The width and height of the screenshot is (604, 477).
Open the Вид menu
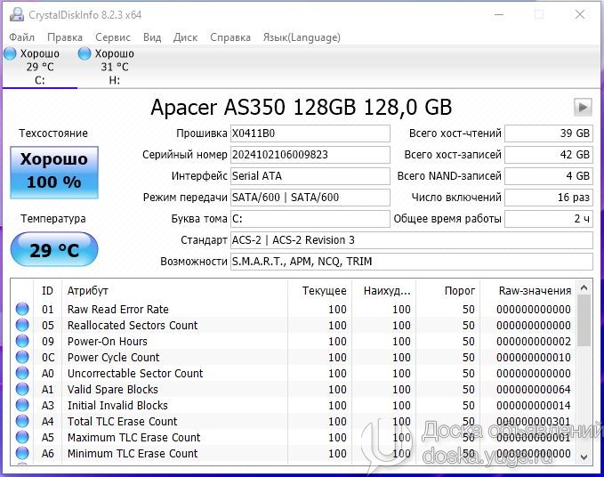pyautogui.click(x=152, y=37)
